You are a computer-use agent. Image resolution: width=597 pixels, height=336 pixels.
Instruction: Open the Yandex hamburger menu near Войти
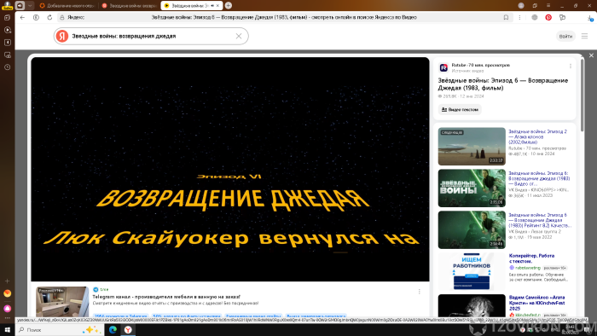pyautogui.click(x=584, y=36)
